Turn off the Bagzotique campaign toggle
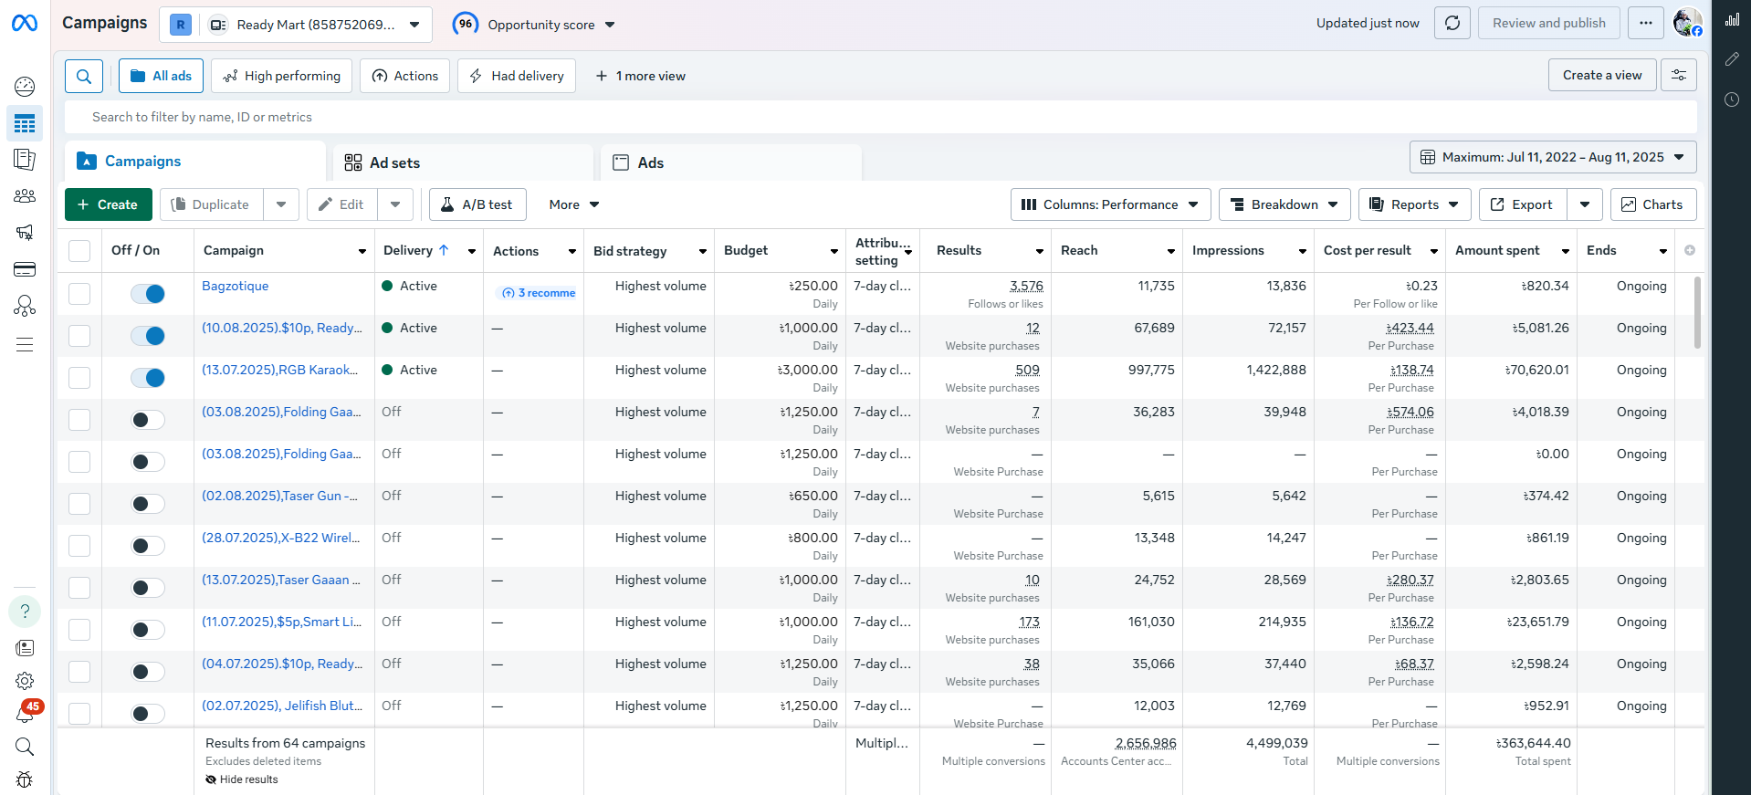Image resolution: width=1751 pixels, height=795 pixels. 148,294
